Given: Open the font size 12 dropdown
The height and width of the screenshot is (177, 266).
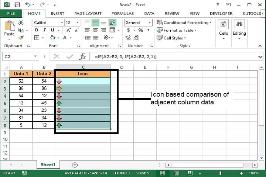Looking at the screenshot, I should (77, 22).
